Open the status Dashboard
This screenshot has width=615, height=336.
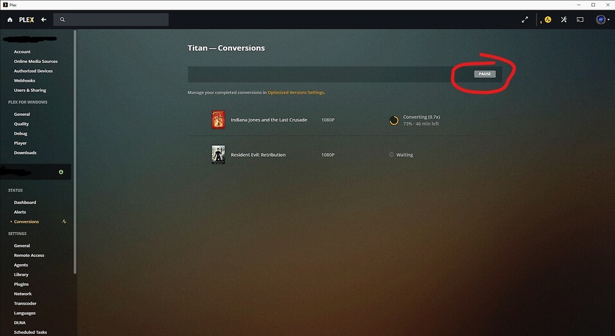click(x=24, y=202)
